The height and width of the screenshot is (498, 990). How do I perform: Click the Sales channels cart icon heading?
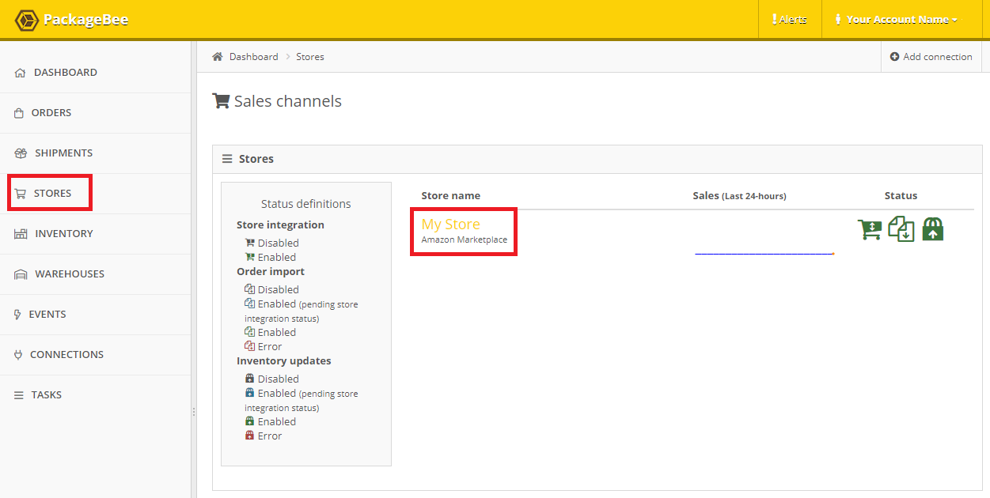coord(222,101)
